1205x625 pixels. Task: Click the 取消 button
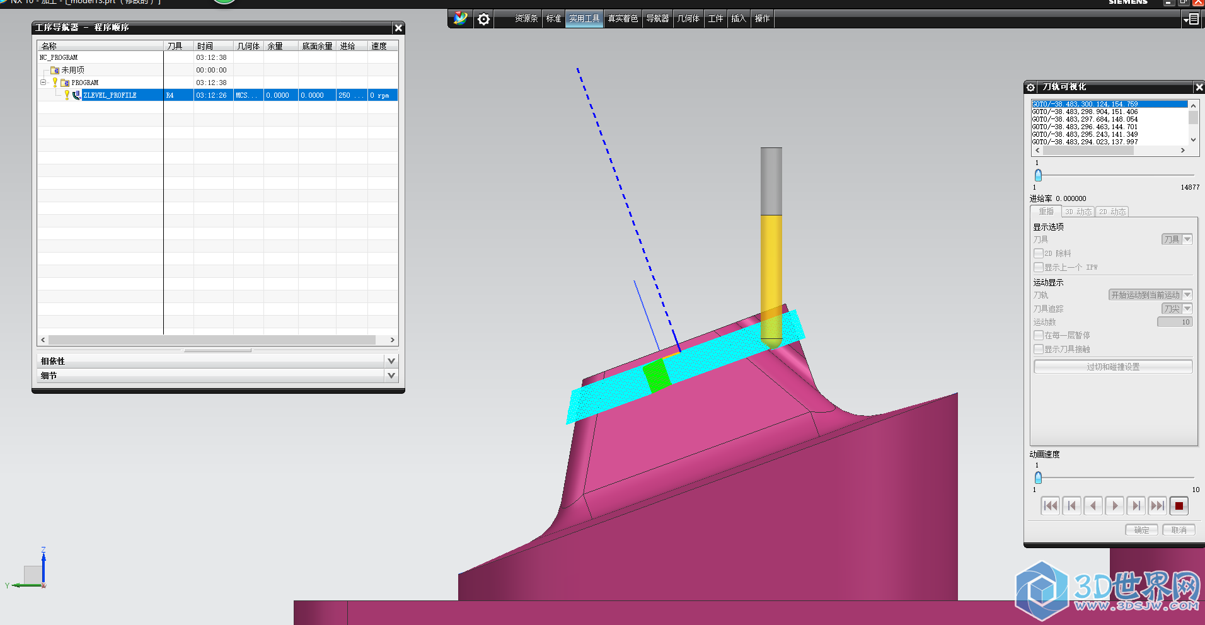coord(1179,530)
